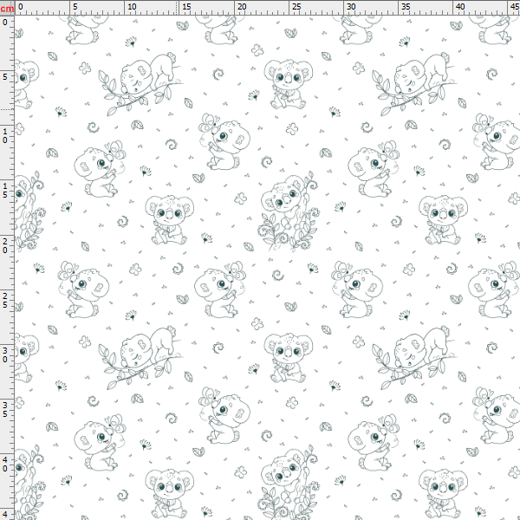Viewport: 520px width, 520px height.
Task: Click the 35 mark on the vertical ruler
Action: [x=5, y=409]
